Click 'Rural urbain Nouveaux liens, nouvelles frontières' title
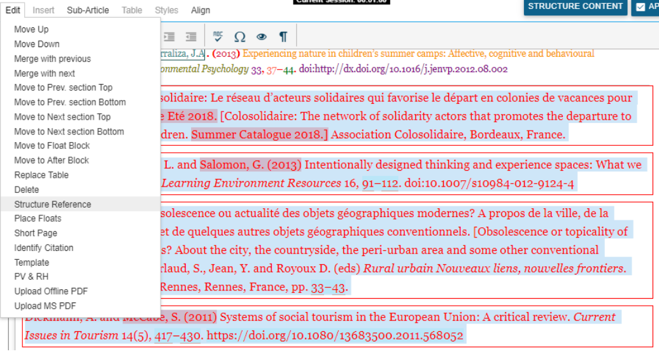This screenshot has width=659, height=356. click(493, 269)
